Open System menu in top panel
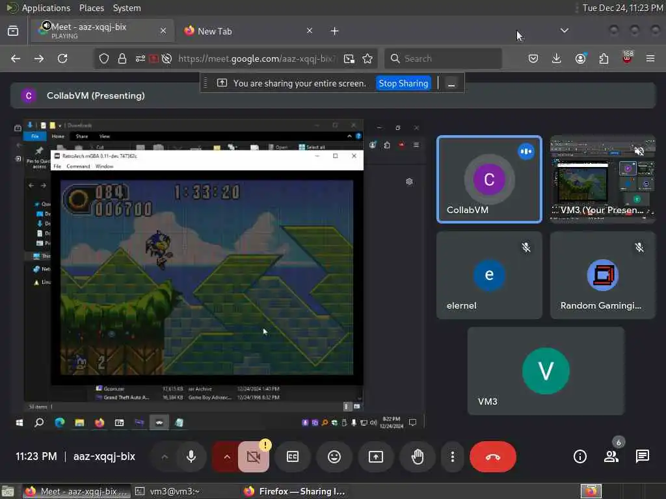The height and width of the screenshot is (499, 666). coord(127,8)
